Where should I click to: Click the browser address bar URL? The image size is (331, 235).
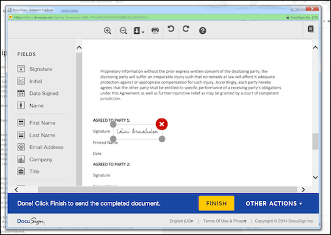(x=81, y=17)
